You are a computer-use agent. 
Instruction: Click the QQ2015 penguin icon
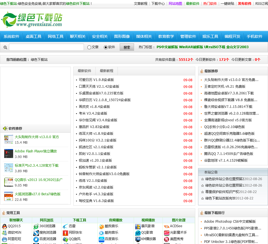(4, 226)
